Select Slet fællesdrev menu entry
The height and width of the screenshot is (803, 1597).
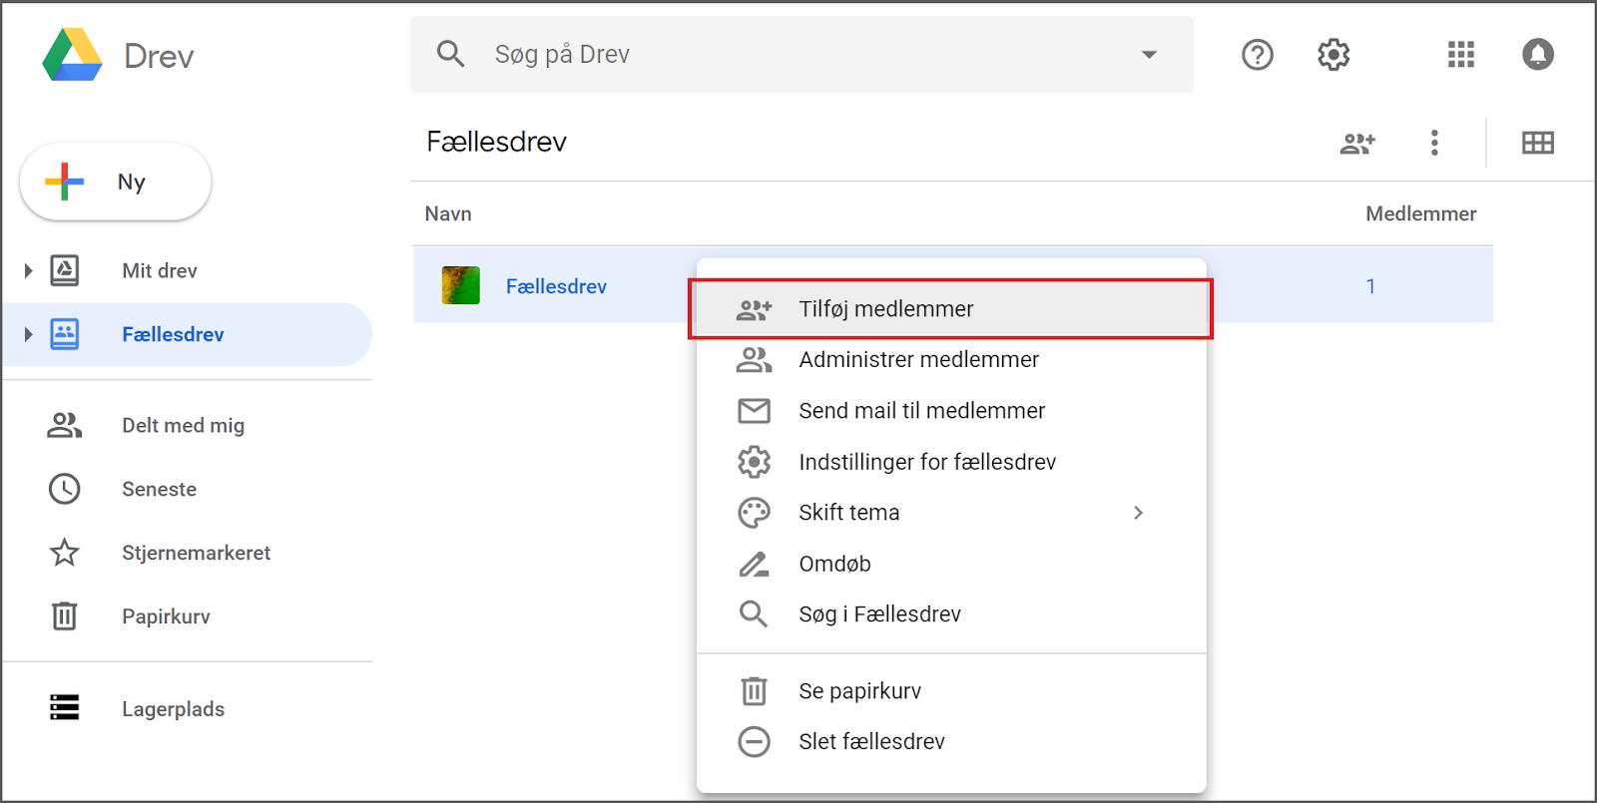[870, 742]
